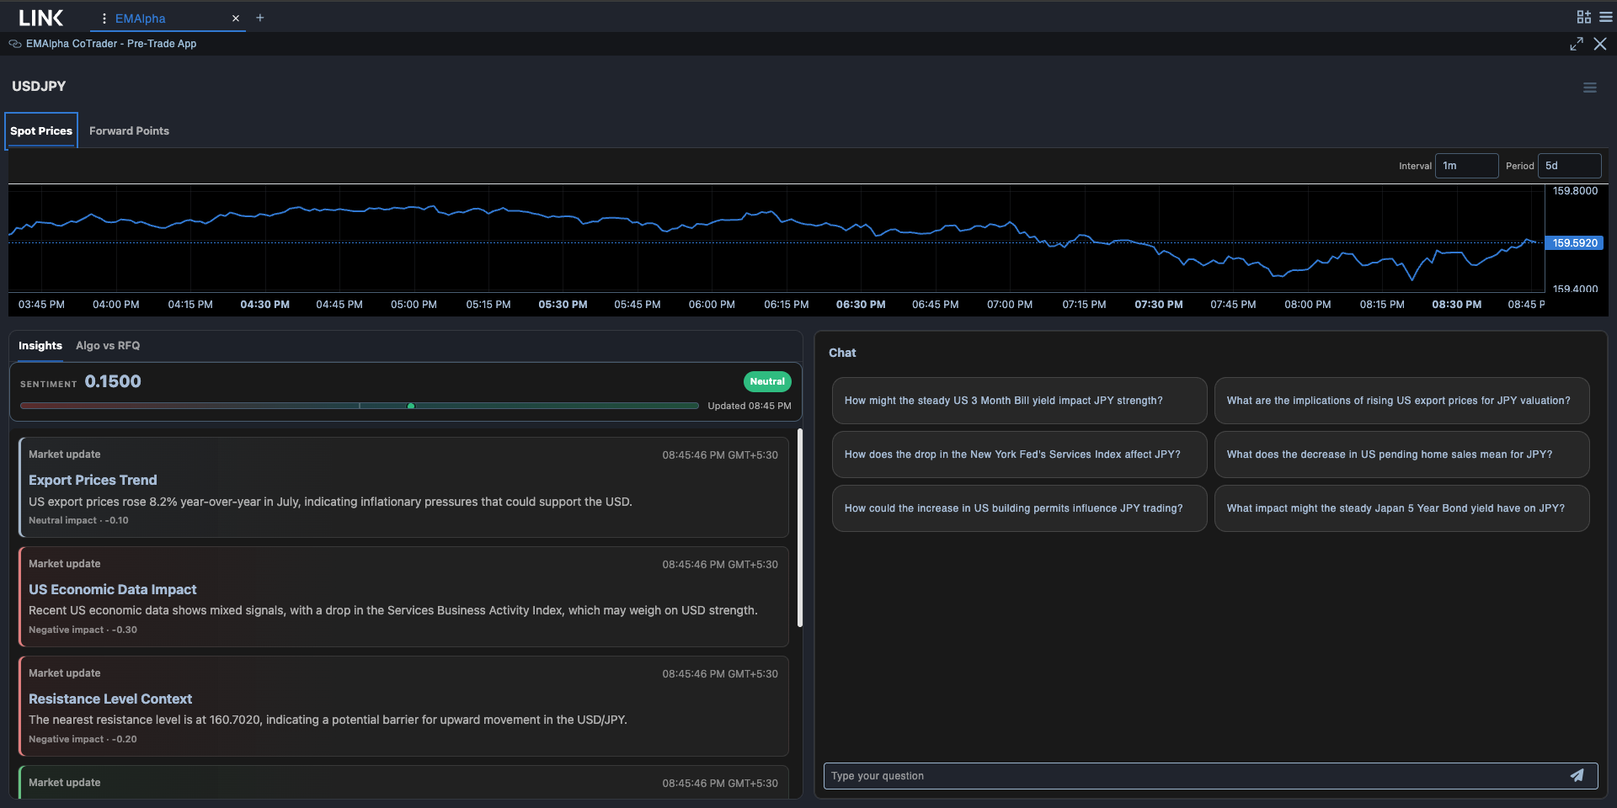The height and width of the screenshot is (808, 1617).
Task: Click the insights list scrollbar
Action: click(799, 528)
